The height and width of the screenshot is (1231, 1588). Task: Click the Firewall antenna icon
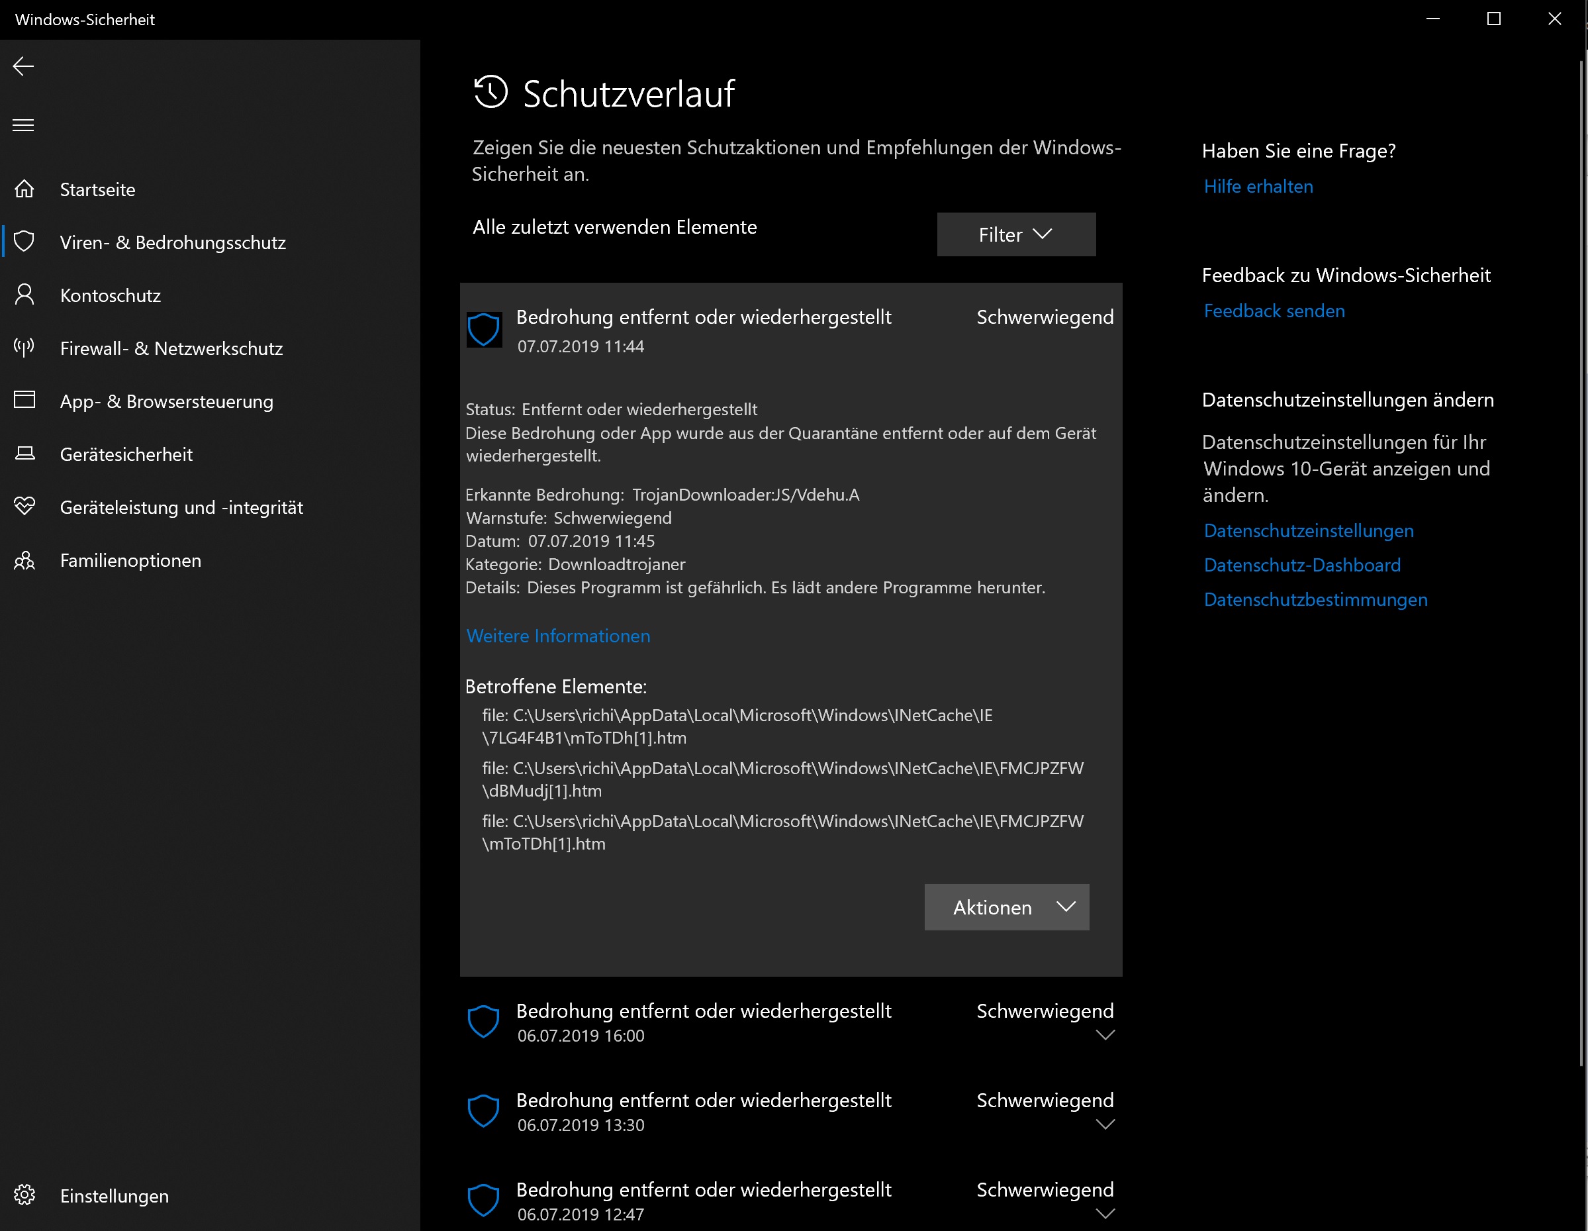click(x=24, y=348)
